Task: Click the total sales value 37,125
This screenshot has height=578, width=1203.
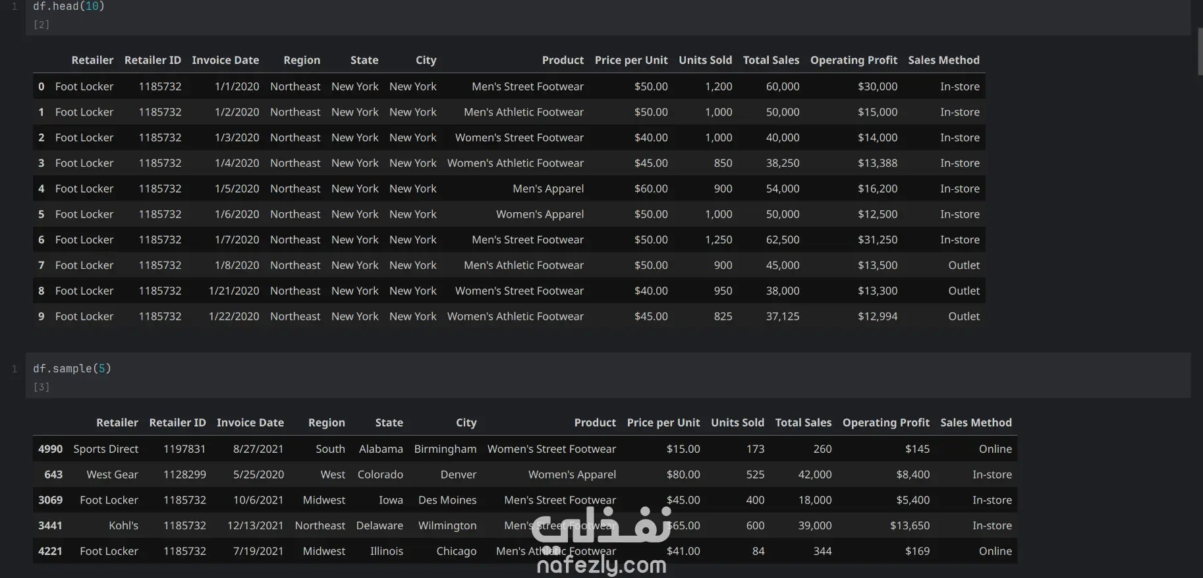Action: 783,316
